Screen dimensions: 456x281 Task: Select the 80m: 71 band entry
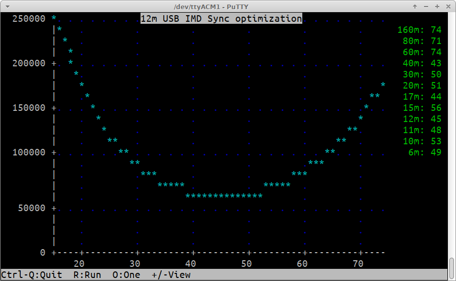tap(422, 41)
